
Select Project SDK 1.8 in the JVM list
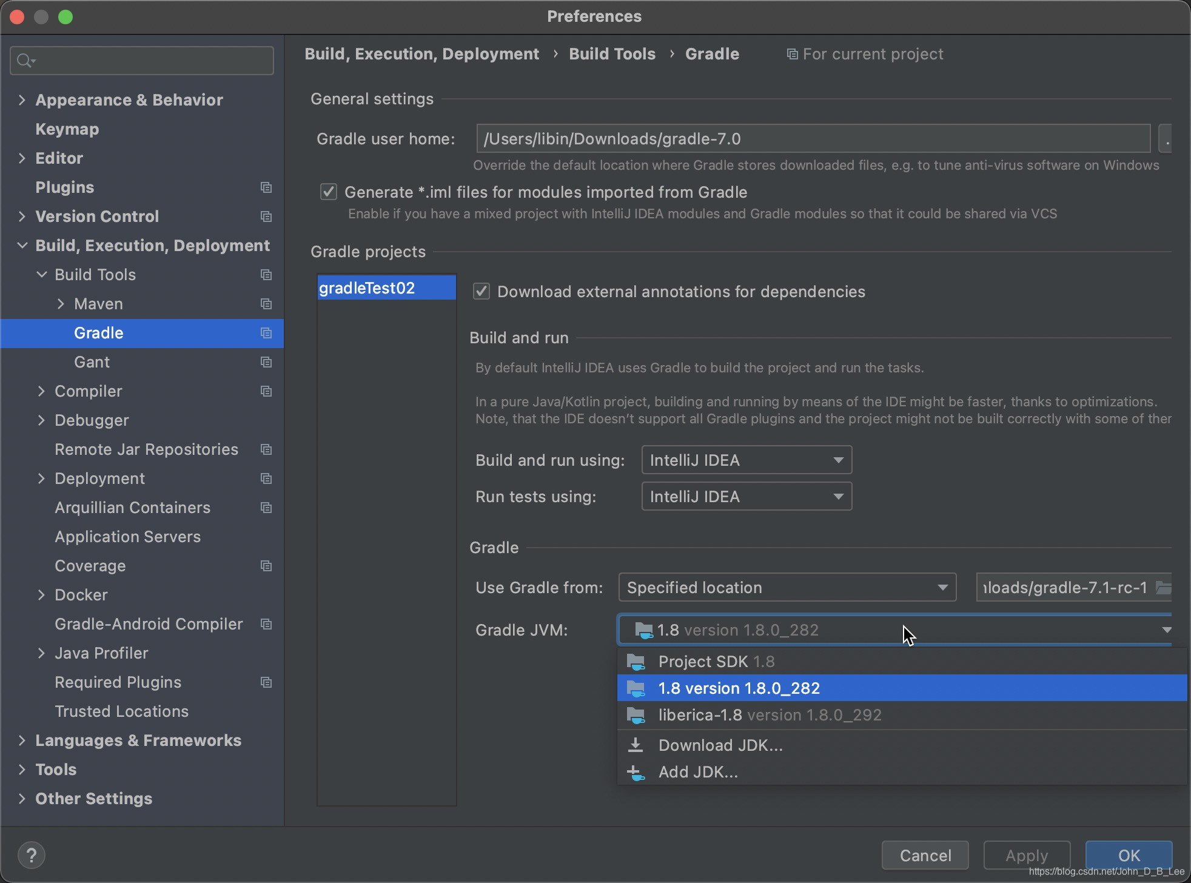point(716,662)
